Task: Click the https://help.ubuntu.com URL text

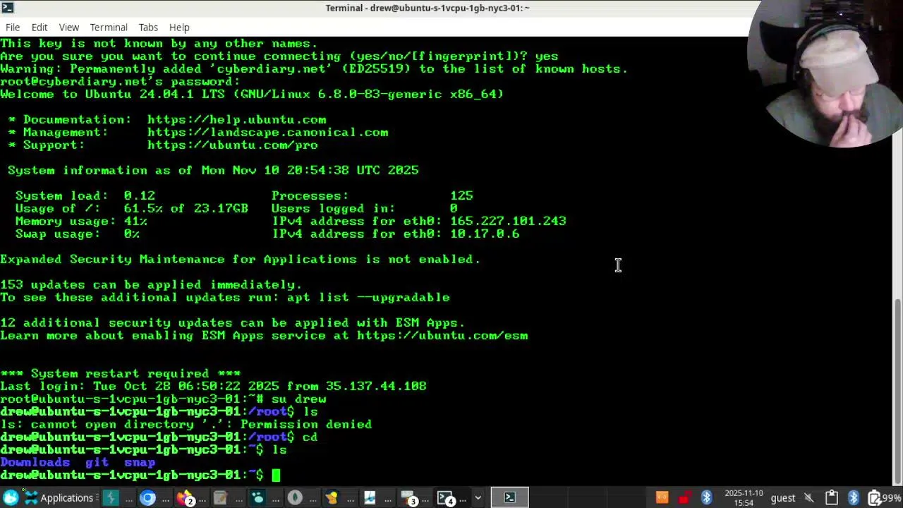Action: (236, 120)
